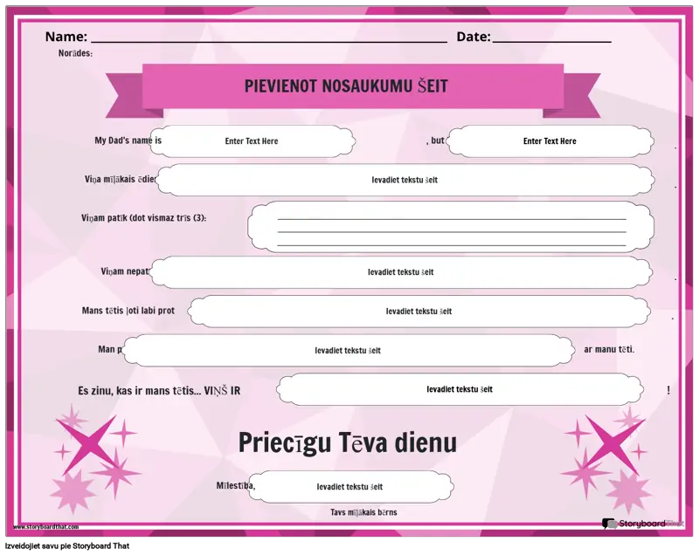This screenshot has height=555, width=699.
Task: Click the text box after 'VIŅŠ IR'
Action: pos(459,389)
